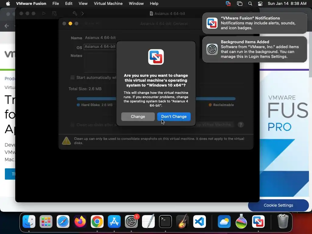The height and width of the screenshot is (234, 312).
Task: Open Trash from the Dock
Action: pyautogui.click(x=283, y=222)
